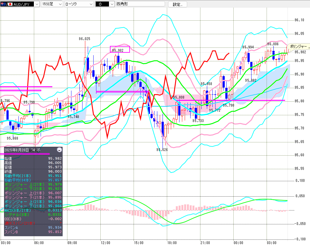Click the 0.050 MACD axis label
This screenshot has width=310, height=245.
point(300,196)
